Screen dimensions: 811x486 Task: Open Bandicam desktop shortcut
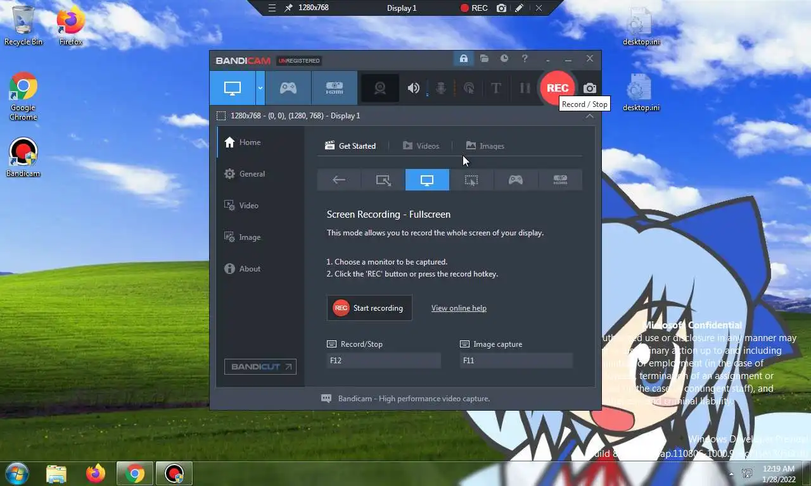pos(23,158)
